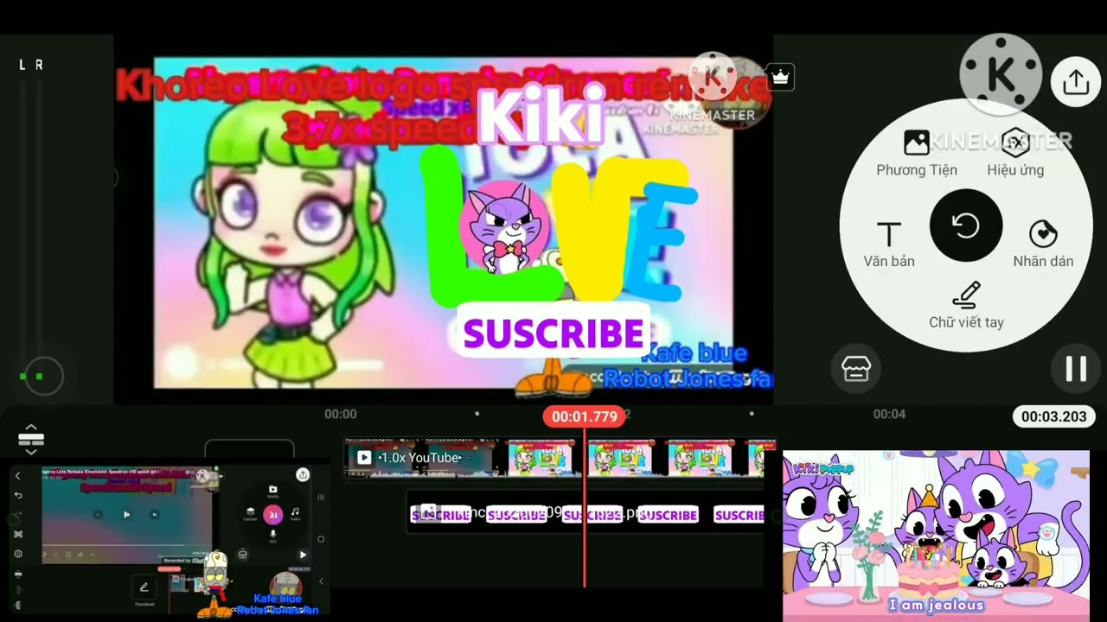
Task: Tap the round back arrow in wheel center
Action: pyautogui.click(x=966, y=225)
